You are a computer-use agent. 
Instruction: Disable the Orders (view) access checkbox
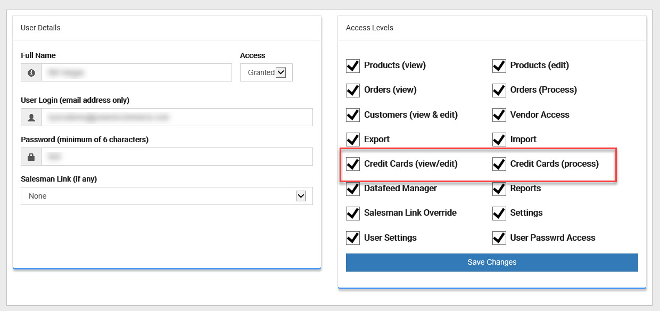353,90
